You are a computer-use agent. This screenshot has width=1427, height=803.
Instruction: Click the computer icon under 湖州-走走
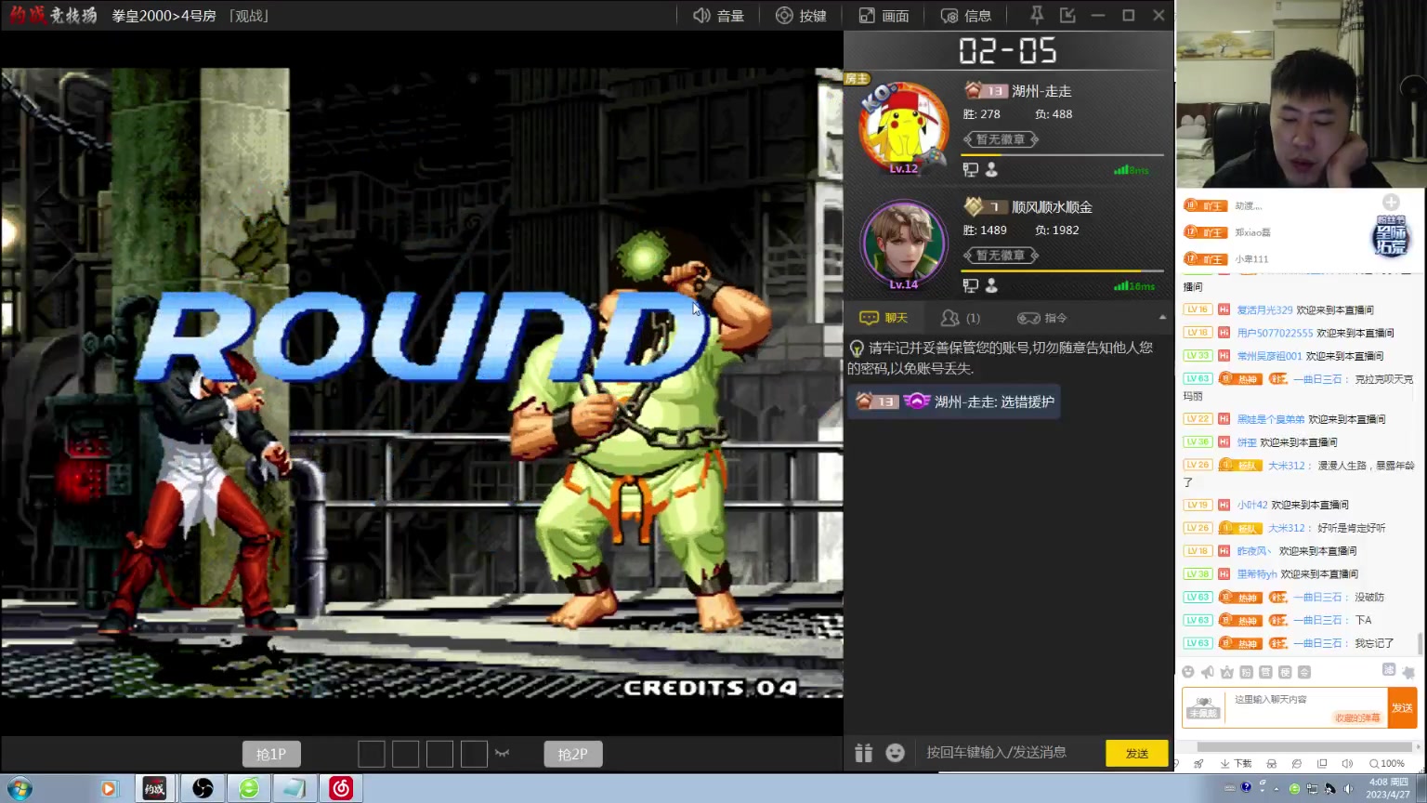click(x=971, y=170)
